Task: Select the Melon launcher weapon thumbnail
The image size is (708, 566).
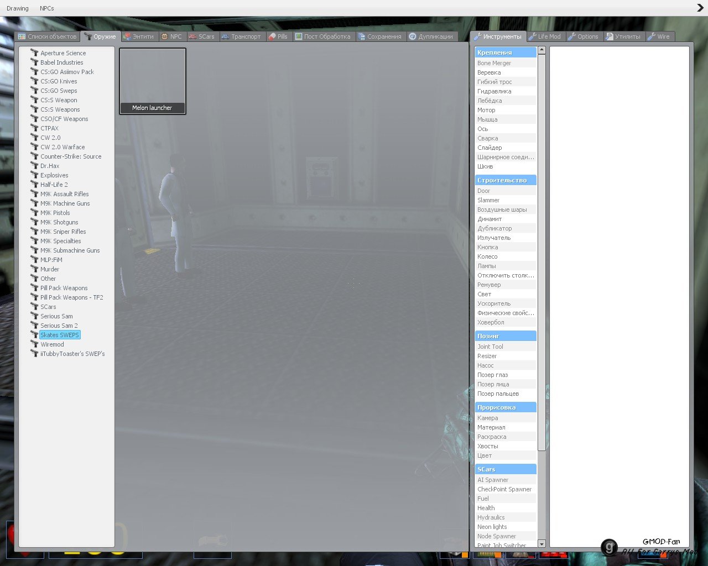Action: click(x=153, y=81)
